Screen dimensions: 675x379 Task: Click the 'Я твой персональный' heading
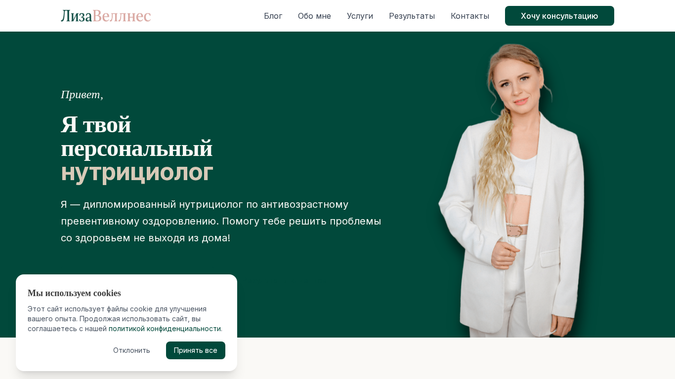136,136
